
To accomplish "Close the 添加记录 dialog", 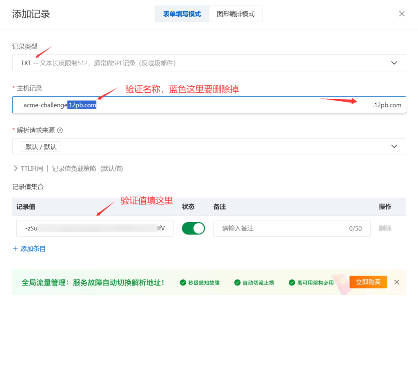I will tap(402, 13).
